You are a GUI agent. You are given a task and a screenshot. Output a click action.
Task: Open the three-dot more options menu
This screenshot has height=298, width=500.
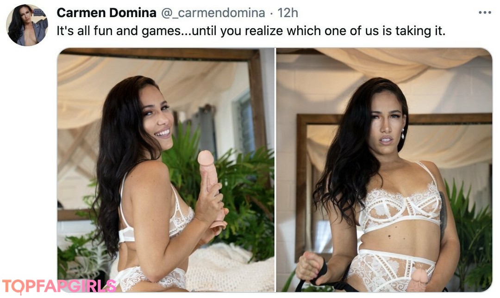484,13
